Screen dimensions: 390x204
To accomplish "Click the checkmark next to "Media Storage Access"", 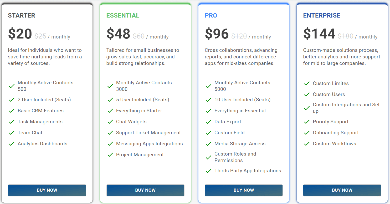I will coord(208,144).
